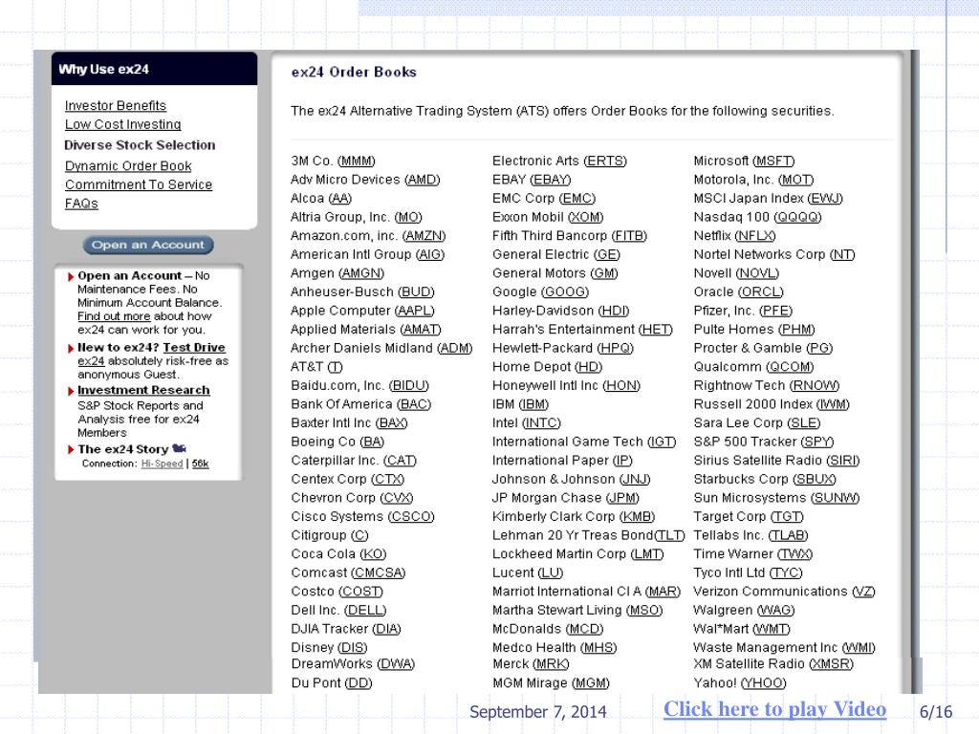
Task: Open the ORCL ticker link
Action: [760, 292]
